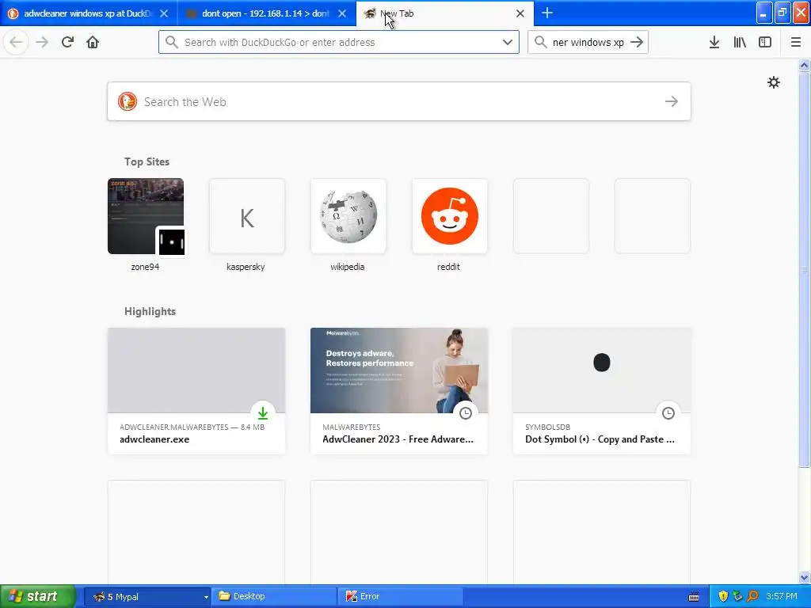Open a new tab with plus button
Screen dimensions: 811x608
click(x=547, y=13)
